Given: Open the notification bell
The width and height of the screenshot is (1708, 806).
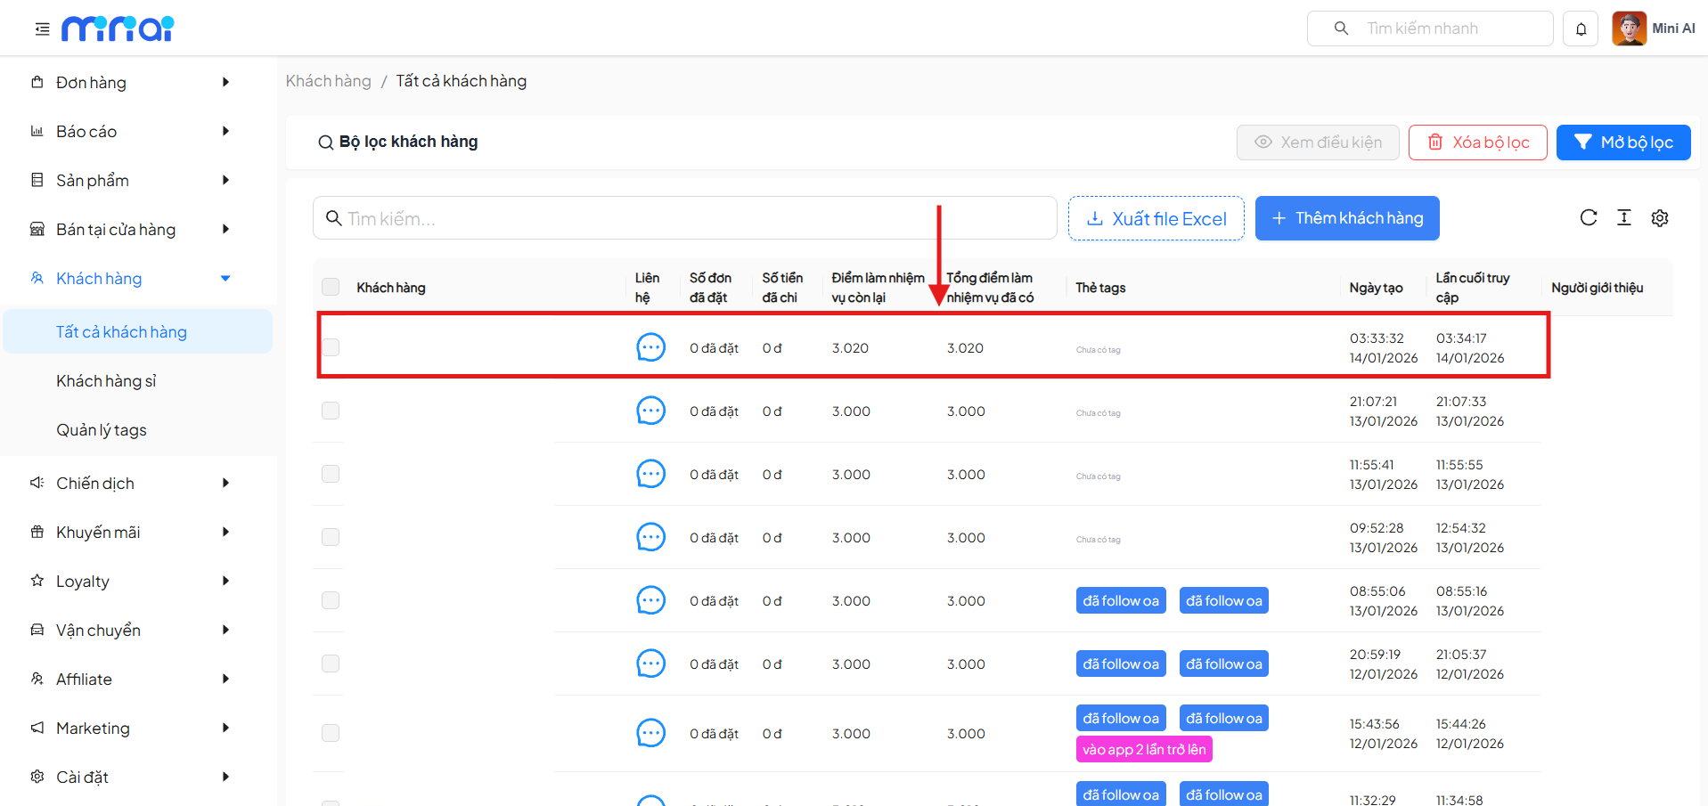Looking at the screenshot, I should pos(1581,28).
